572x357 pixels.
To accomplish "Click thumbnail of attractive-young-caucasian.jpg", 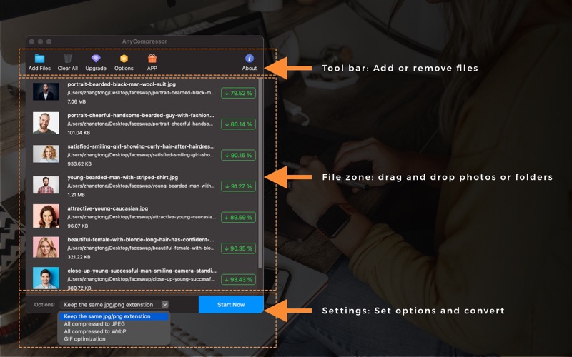I will coord(46,216).
